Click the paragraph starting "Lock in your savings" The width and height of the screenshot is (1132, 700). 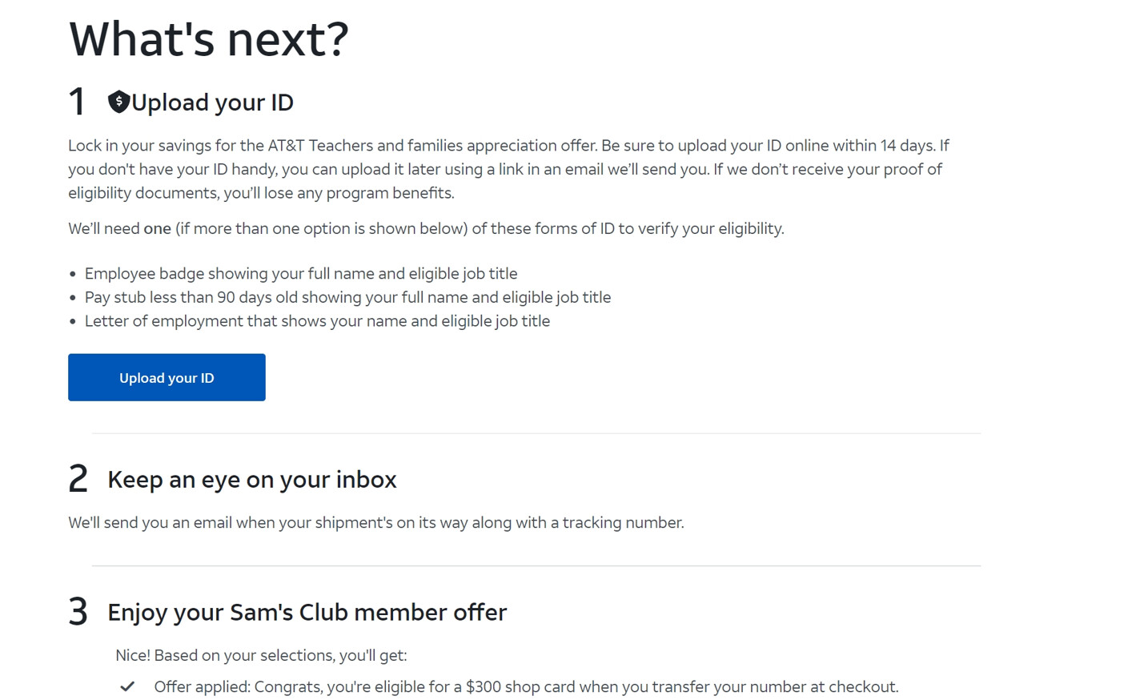(509, 169)
